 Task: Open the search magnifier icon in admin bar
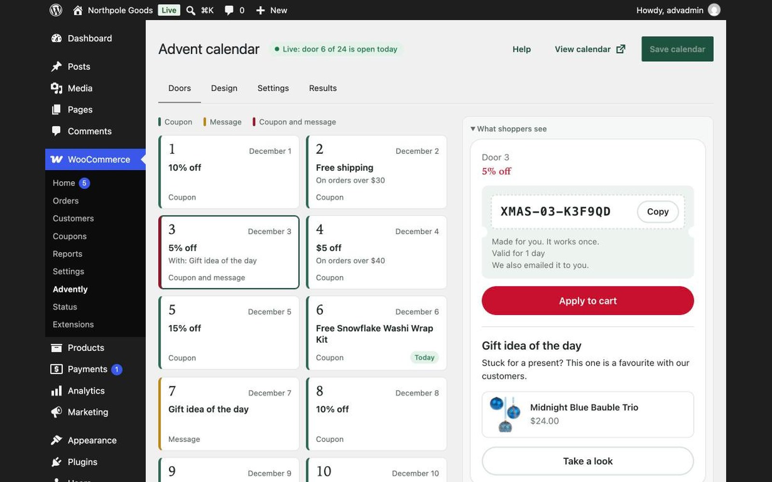(191, 10)
